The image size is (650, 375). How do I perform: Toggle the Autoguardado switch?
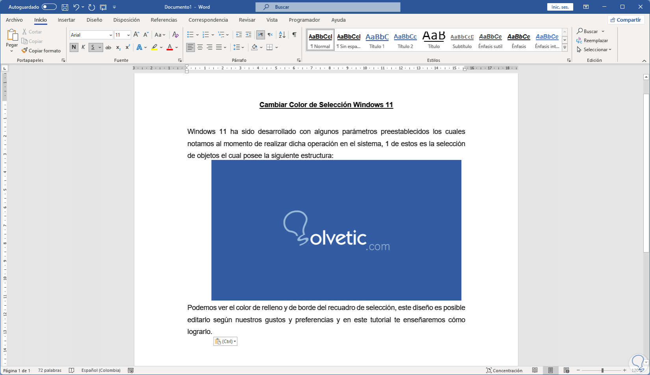pyautogui.click(x=49, y=7)
